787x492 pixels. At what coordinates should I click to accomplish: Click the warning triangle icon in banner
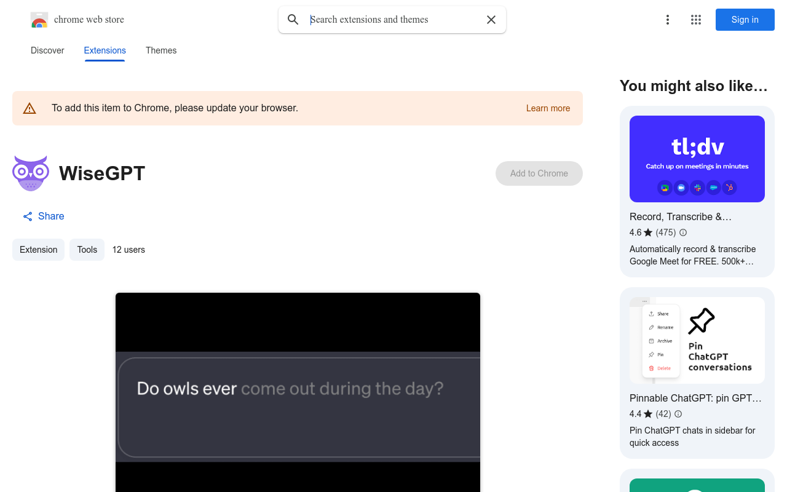30,108
